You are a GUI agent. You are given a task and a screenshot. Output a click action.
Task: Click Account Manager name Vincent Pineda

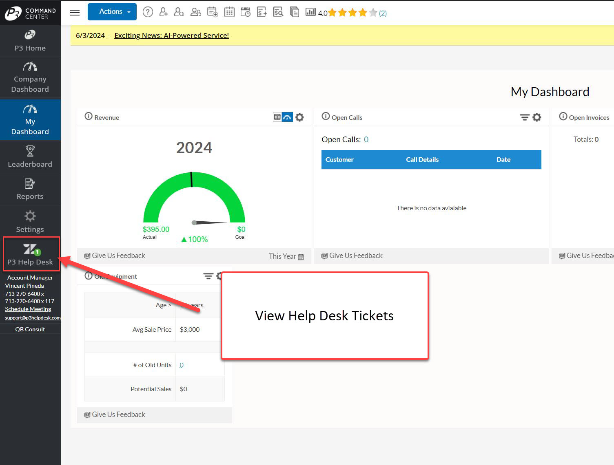pos(24,286)
